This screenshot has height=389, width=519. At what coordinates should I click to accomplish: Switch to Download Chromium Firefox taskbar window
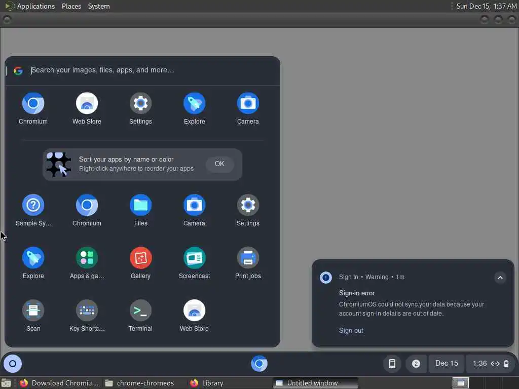(x=59, y=383)
